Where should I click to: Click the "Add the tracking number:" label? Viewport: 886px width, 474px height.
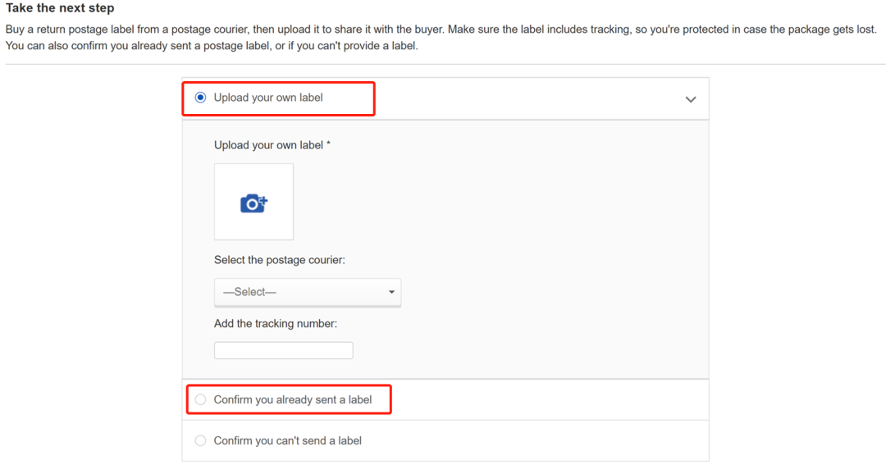tap(276, 324)
